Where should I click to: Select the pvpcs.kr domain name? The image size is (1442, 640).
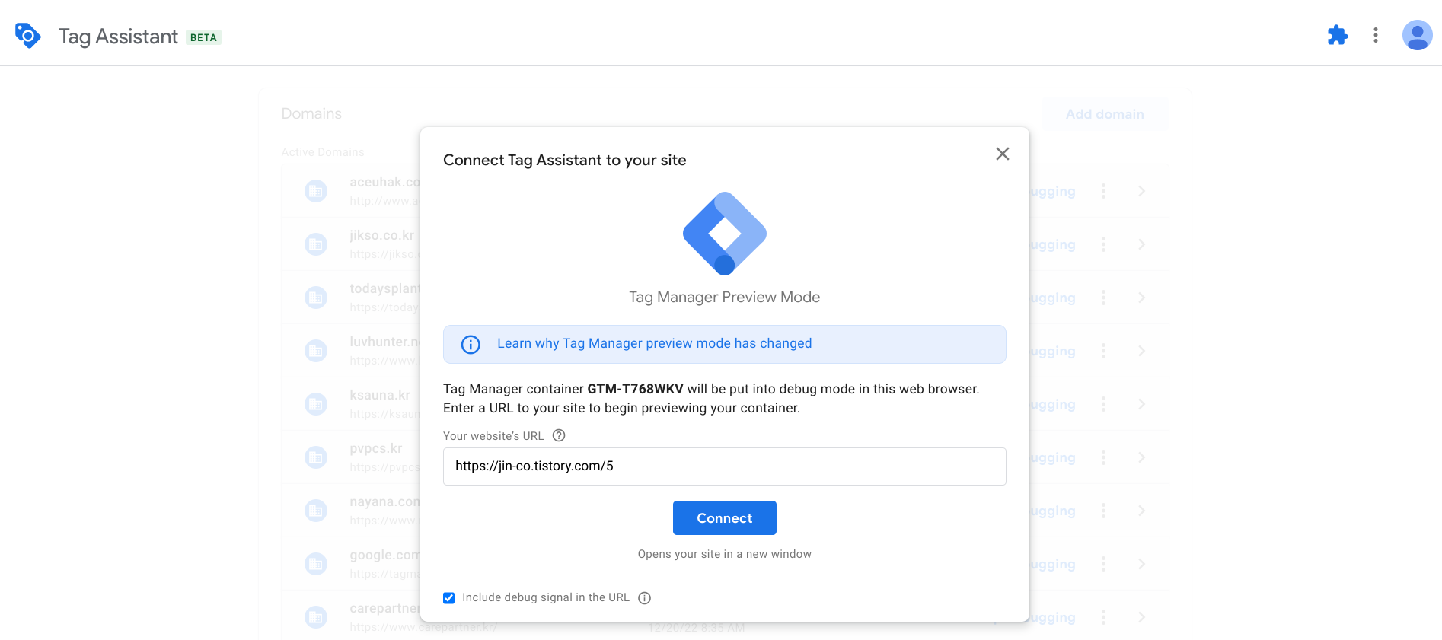pyautogui.click(x=376, y=448)
